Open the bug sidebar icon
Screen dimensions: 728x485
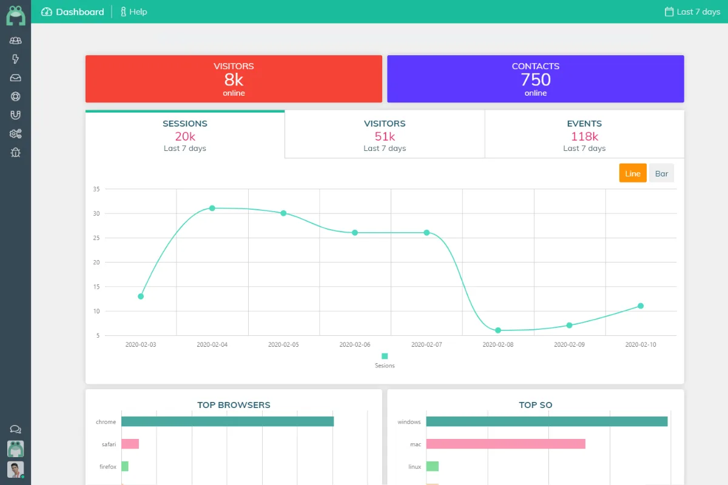pos(16,152)
